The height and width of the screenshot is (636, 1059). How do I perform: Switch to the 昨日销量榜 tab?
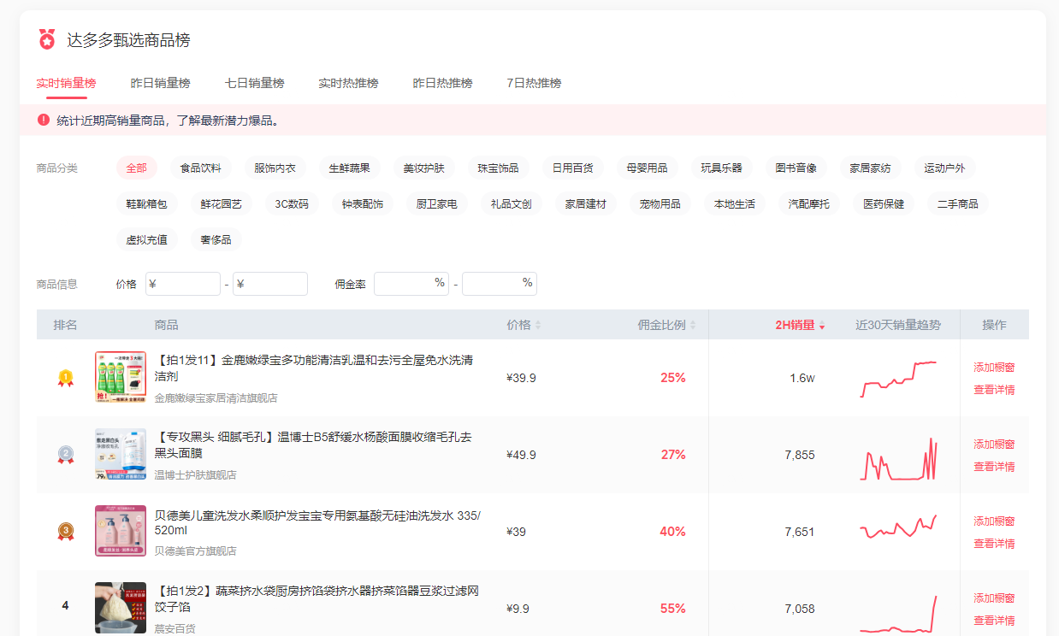(x=160, y=83)
